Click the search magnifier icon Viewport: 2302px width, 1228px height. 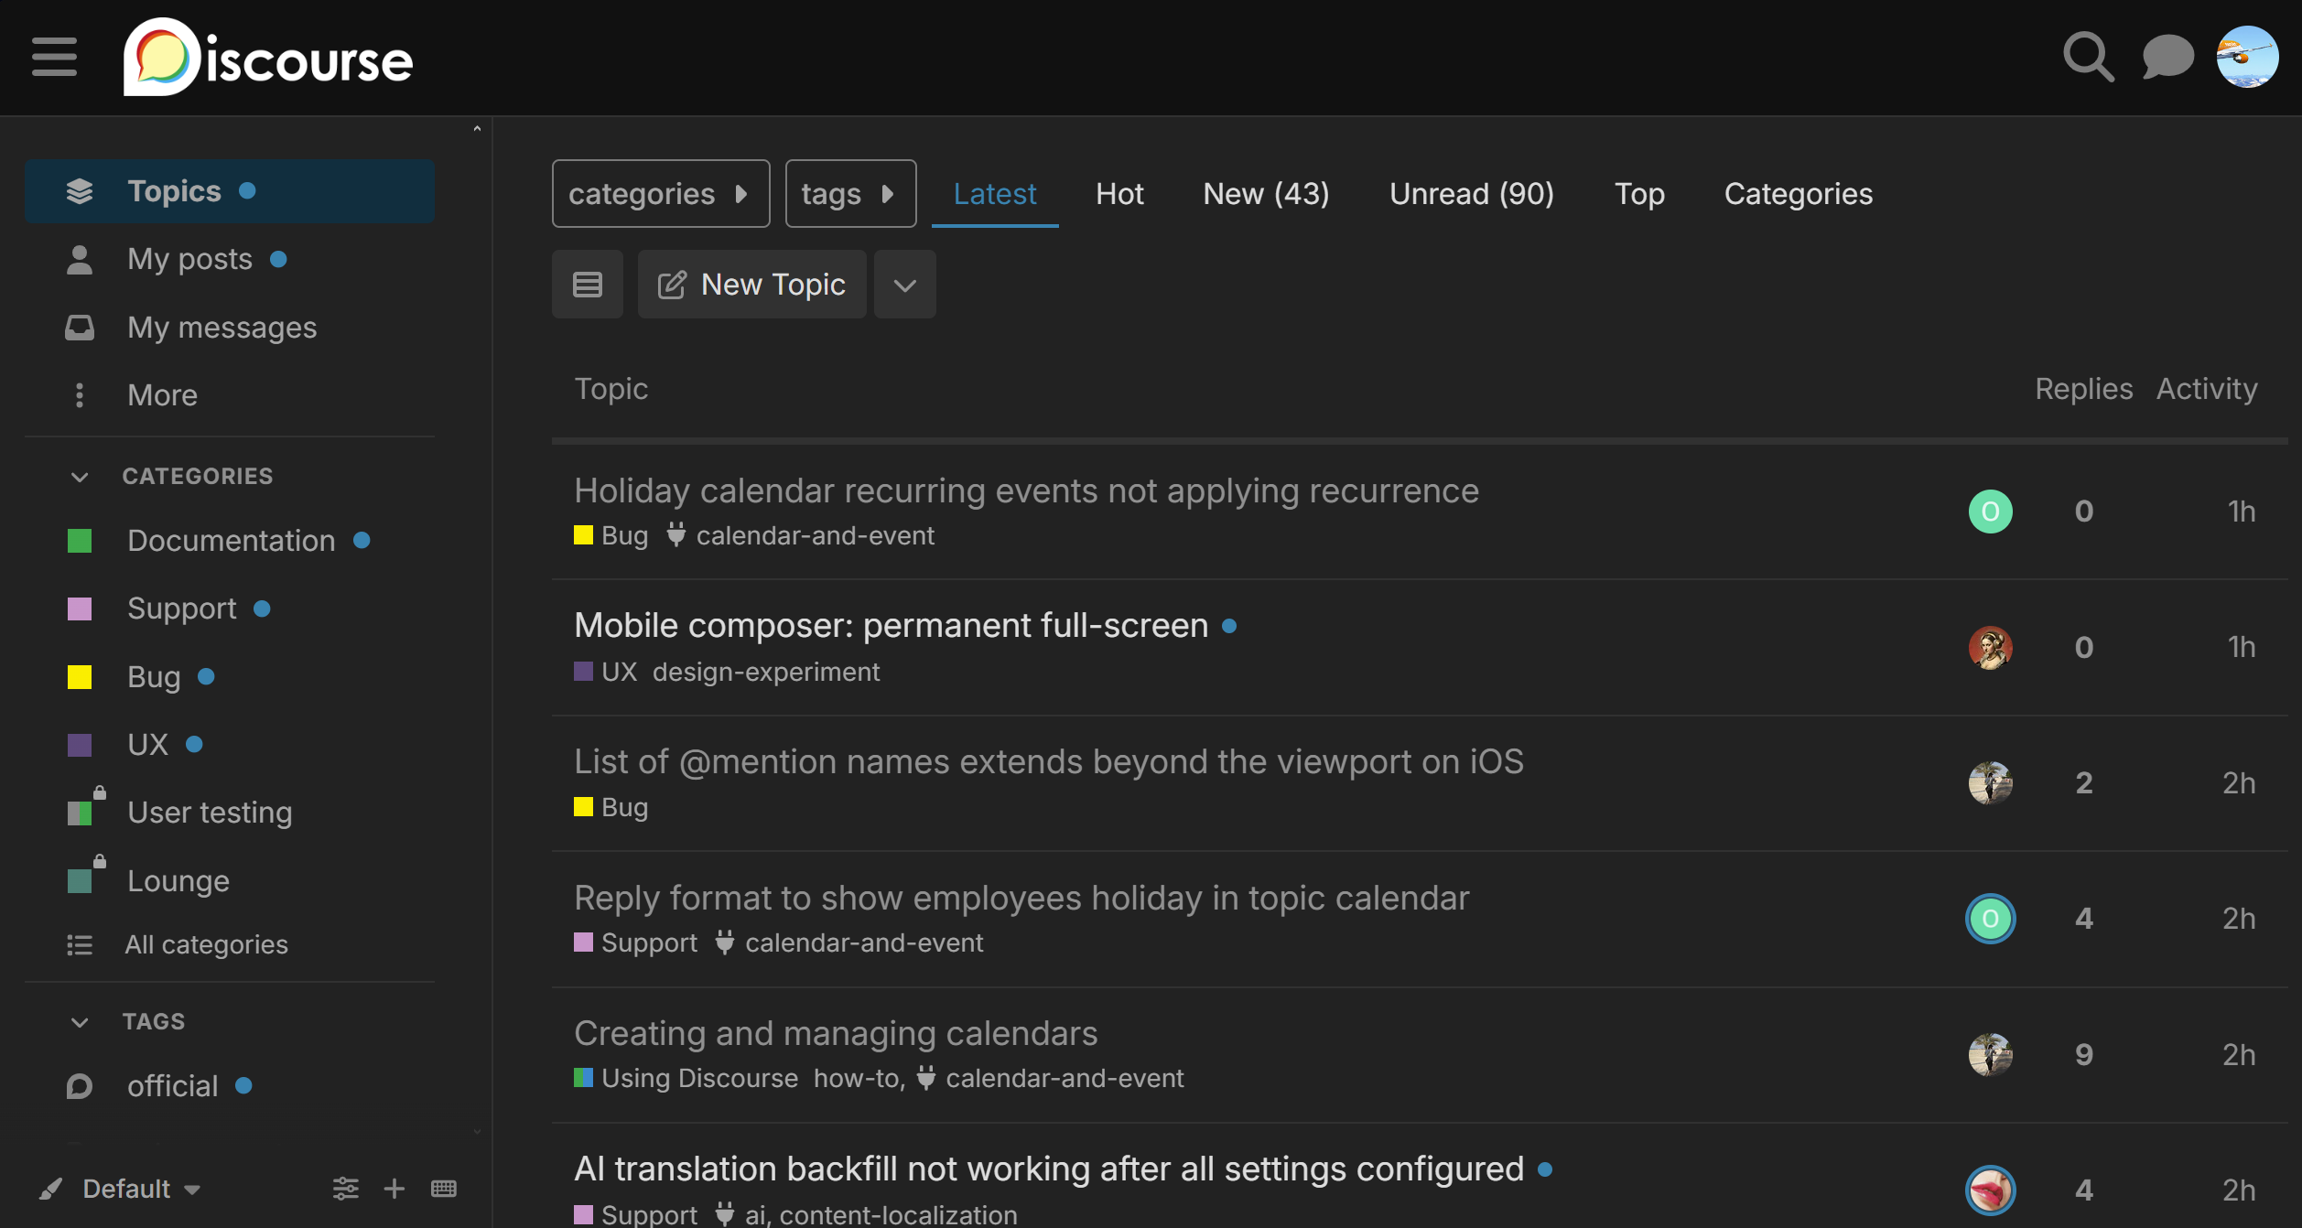click(x=2088, y=58)
